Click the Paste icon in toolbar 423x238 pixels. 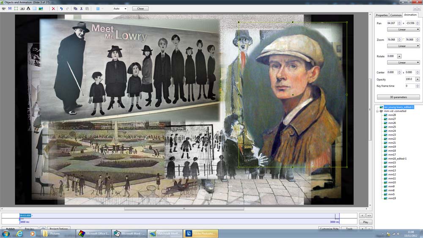tap(87, 8)
